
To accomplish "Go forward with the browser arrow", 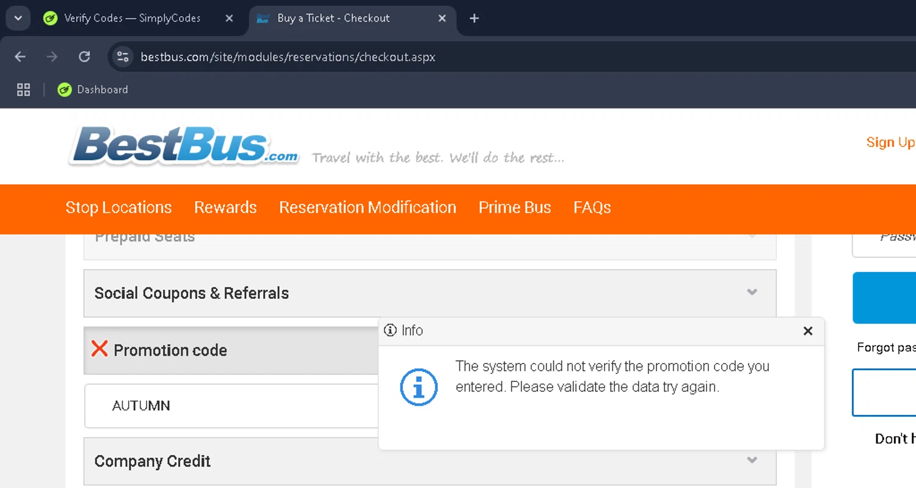I will (x=52, y=57).
